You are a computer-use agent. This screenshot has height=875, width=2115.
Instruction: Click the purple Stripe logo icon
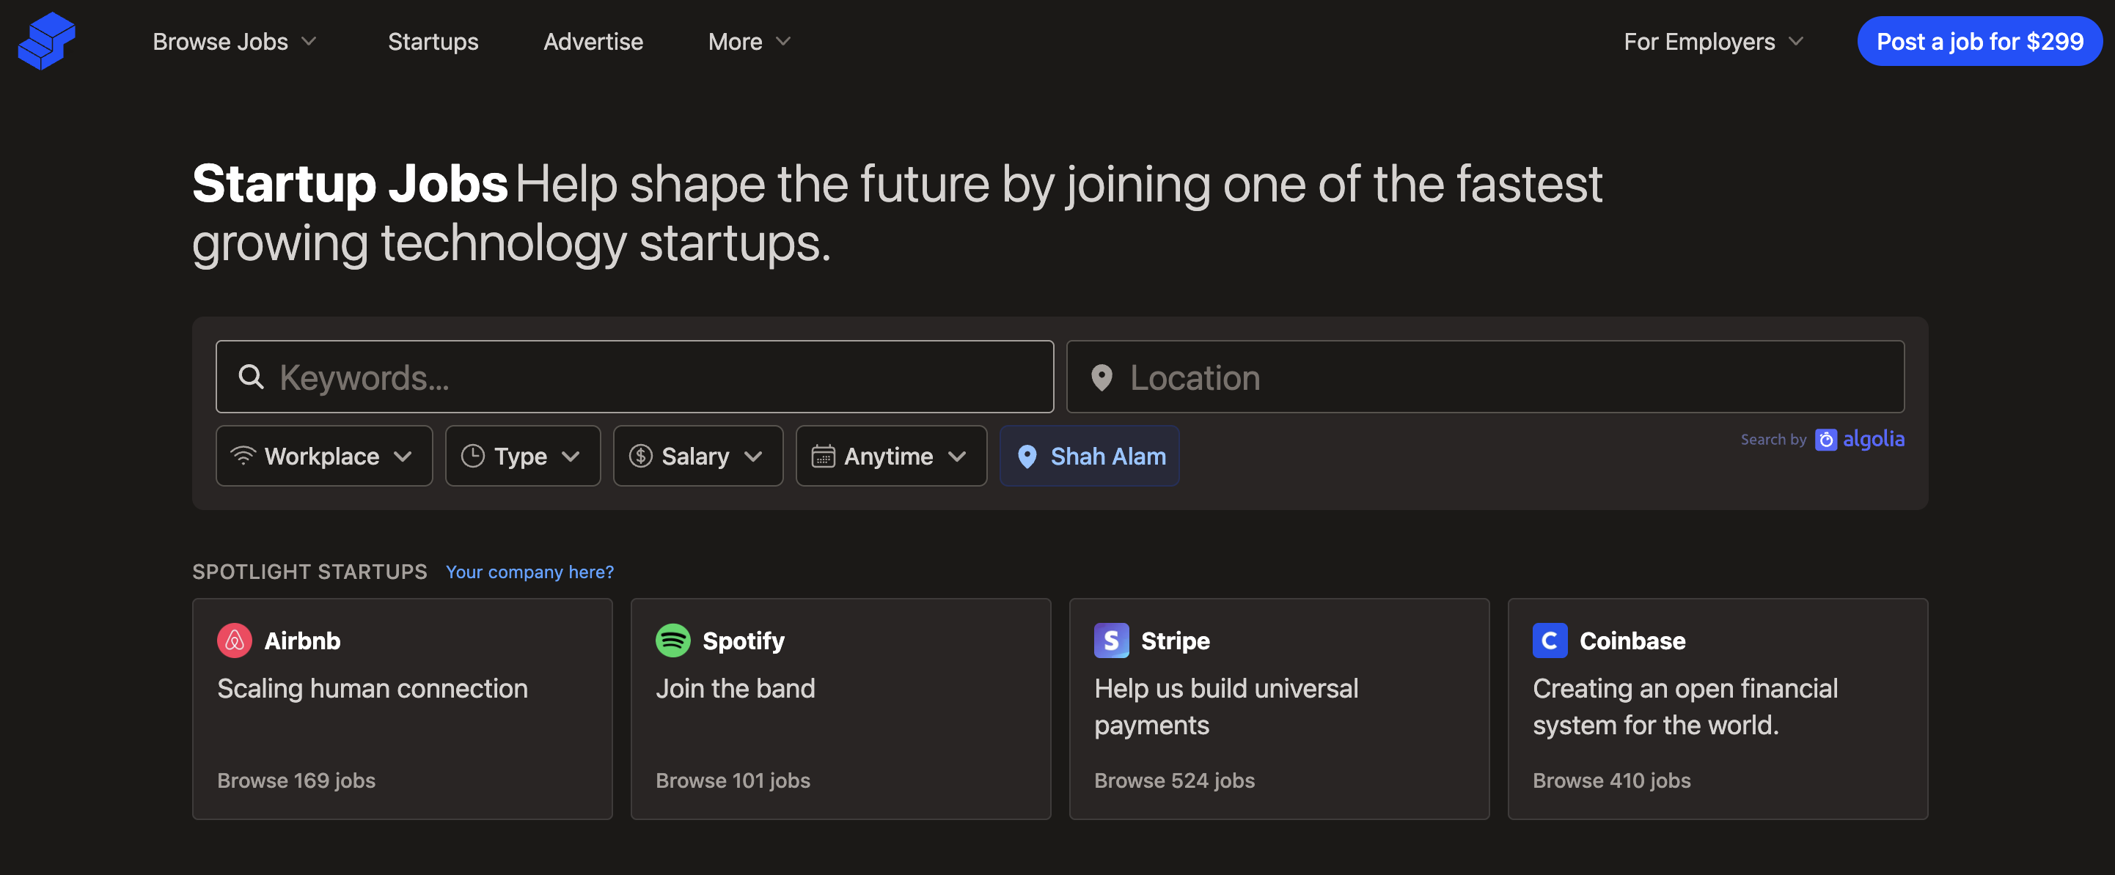point(1111,640)
